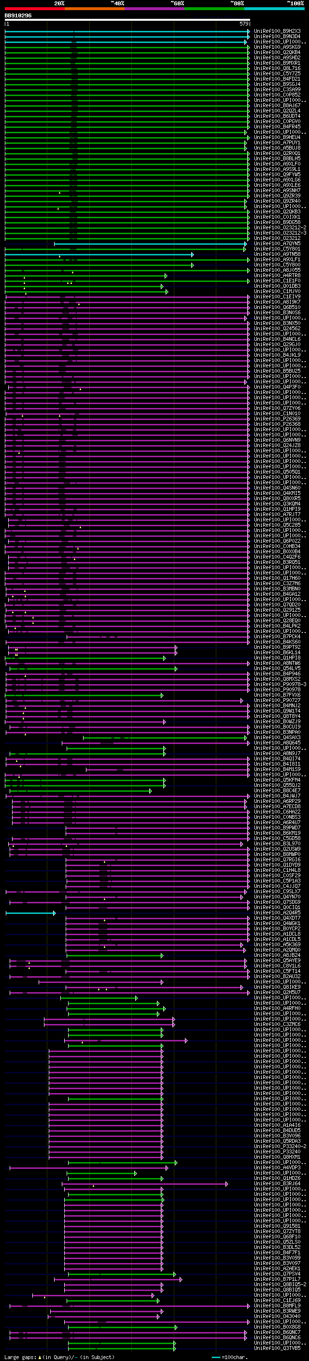Open hit UniRef100_Q2QKB4
309x1361 pixels.
[277, 52]
